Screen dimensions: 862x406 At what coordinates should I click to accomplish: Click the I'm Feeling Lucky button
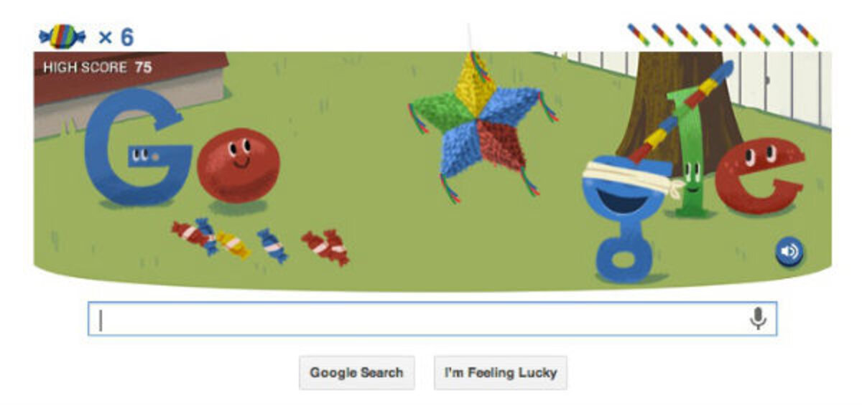pos(501,373)
